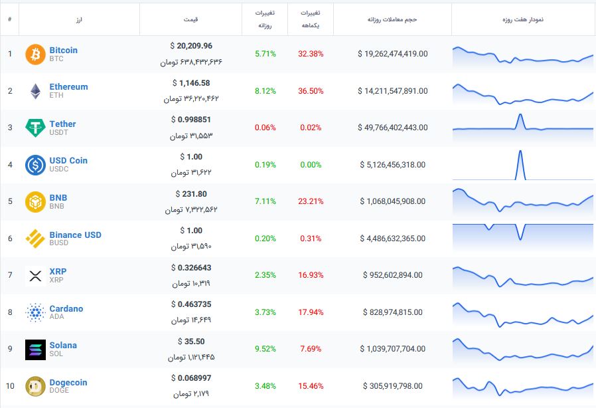Screen dimensions: 596x408
Task: Click Bitcoin monthly change 32.38%
Action: [x=311, y=54]
